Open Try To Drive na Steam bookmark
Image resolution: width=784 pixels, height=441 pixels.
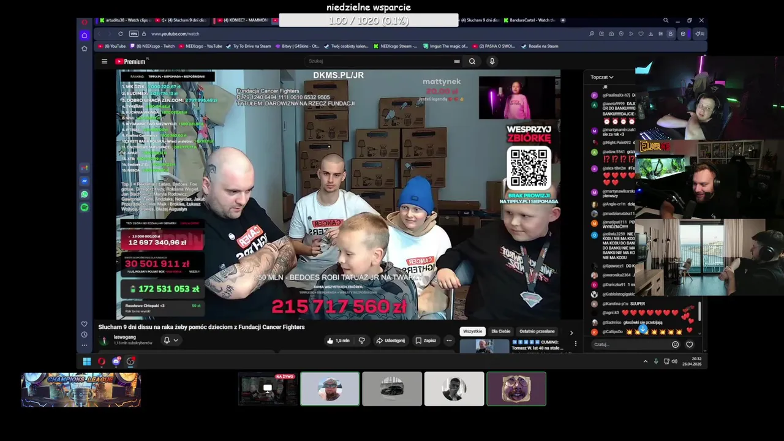pyautogui.click(x=249, y=46)
